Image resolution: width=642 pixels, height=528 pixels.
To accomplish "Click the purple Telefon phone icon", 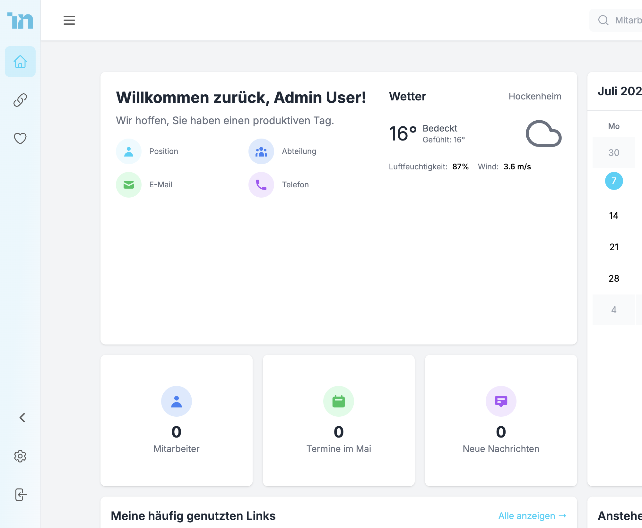I will click(x=261, y=184).
